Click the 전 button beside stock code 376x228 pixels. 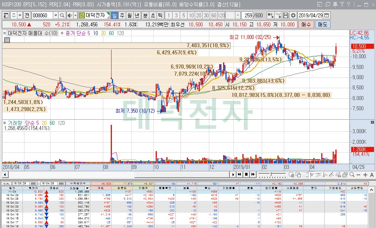click(x=27, y=16)
